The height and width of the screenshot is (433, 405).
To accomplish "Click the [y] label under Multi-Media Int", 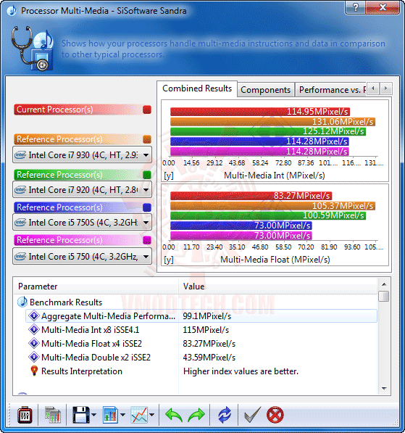I will [x=169, y=176].
